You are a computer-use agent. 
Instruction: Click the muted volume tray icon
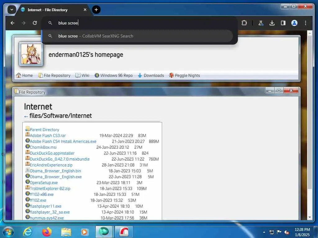287,232
